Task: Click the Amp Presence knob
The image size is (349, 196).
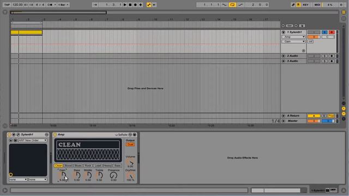Action: click(x=113, y=175)
